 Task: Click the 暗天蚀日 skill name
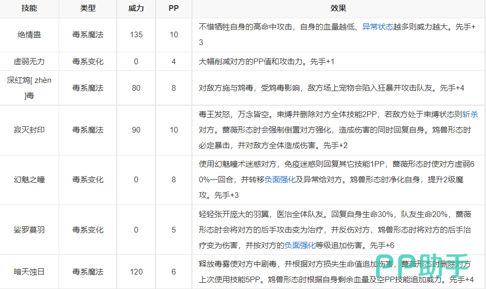[29, 271]
